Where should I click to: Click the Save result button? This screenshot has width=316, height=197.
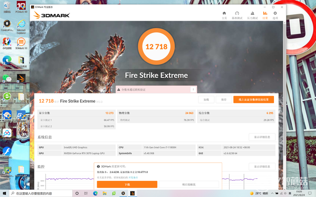click(x=224, y=99)
